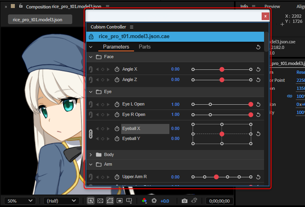This screenshot has height=207, width=305.
Task: Expand the Body parameter group
Action: [91, 155]
